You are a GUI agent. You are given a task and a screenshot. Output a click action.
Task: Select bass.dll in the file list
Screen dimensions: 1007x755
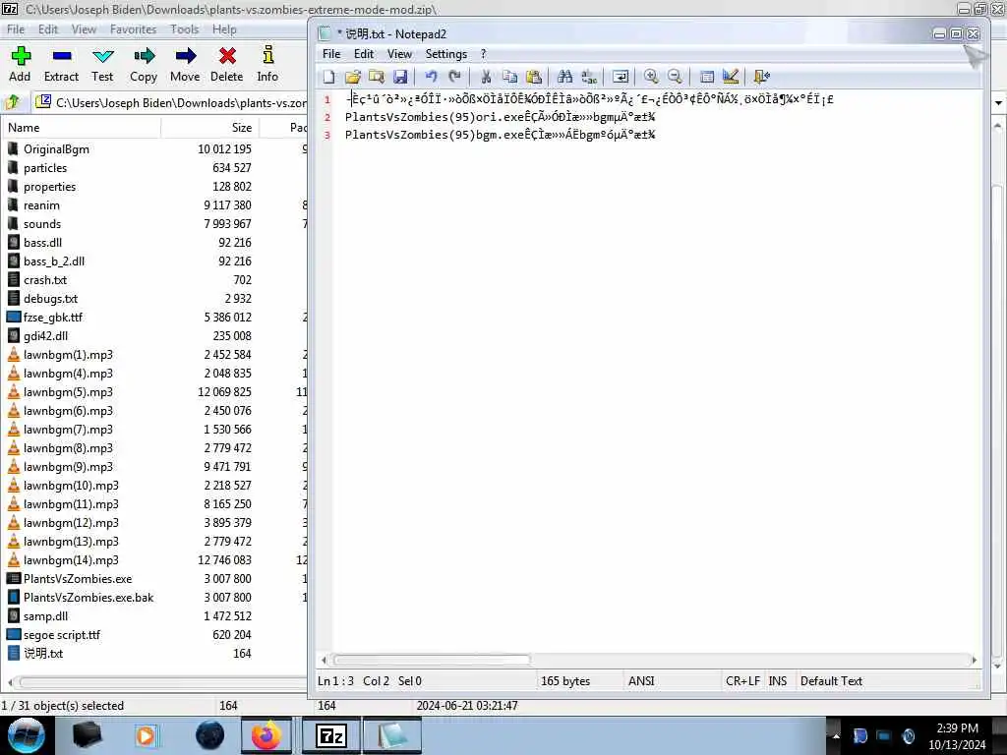click(43, 243)
